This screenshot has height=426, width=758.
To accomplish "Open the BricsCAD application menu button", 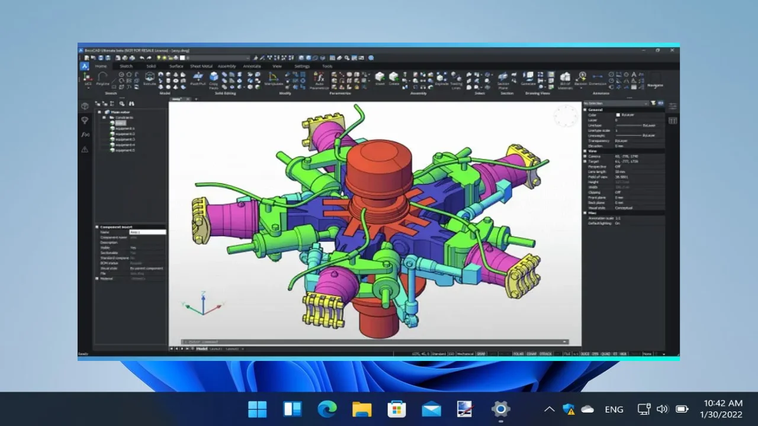I will (x=84, y=66).
